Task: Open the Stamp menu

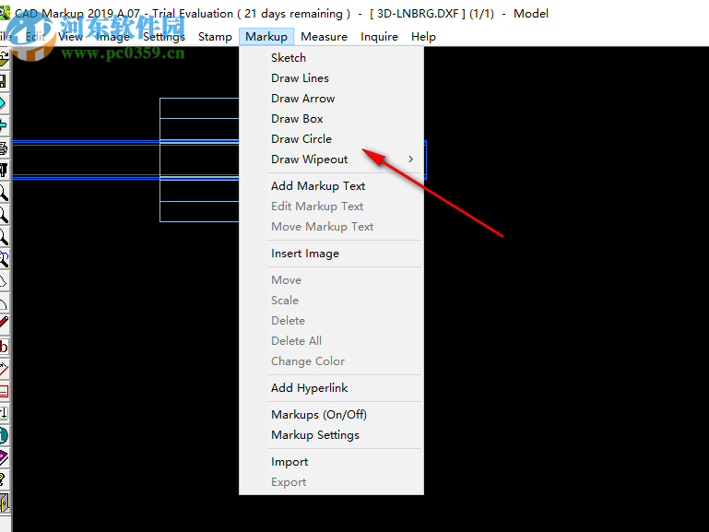Action: click(x=215, y=37)
